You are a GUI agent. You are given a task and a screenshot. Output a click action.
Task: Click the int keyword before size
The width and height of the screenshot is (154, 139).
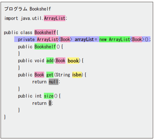tap(38, 96)
